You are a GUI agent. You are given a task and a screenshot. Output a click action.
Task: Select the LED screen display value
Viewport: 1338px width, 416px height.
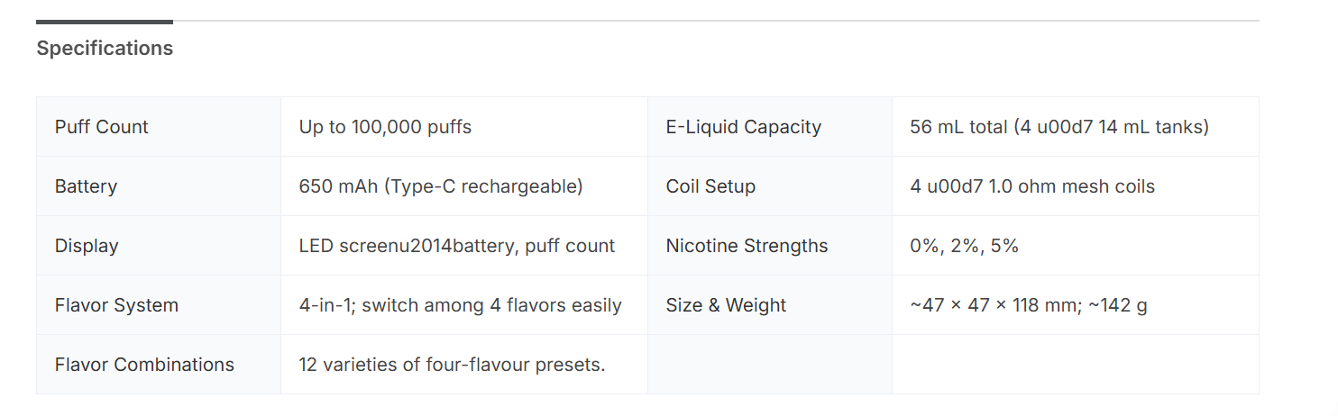tap(456, 246)
